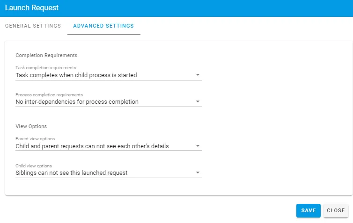Click the 'View Options' section heading

click(31, 126)
